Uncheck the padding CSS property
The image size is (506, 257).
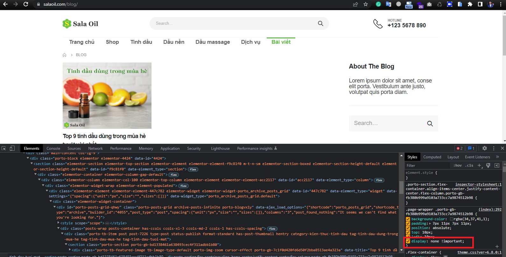pos(408,223)
